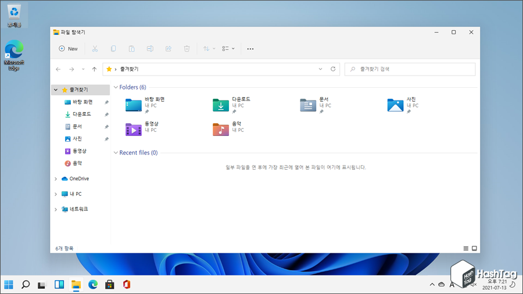This screenshot has width=523, height=294.
Task: Open the Windows Start menu
Action: click(x=9, y=285)
